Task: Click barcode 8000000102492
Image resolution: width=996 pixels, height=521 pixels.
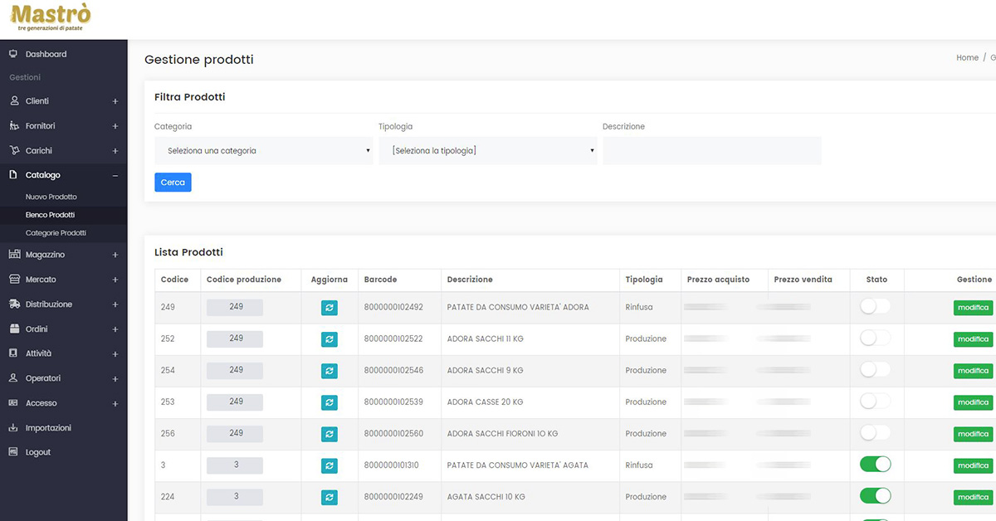Action: click(393, 307)
